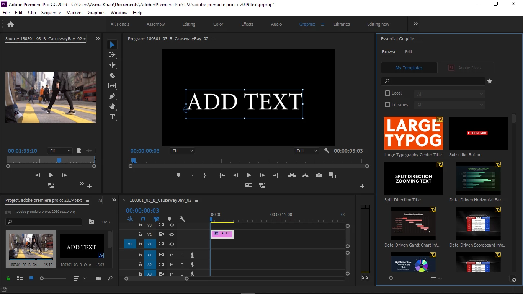This screenshot has width=523, height=294.
Task: Select the Hand tool
Action: 112,106
